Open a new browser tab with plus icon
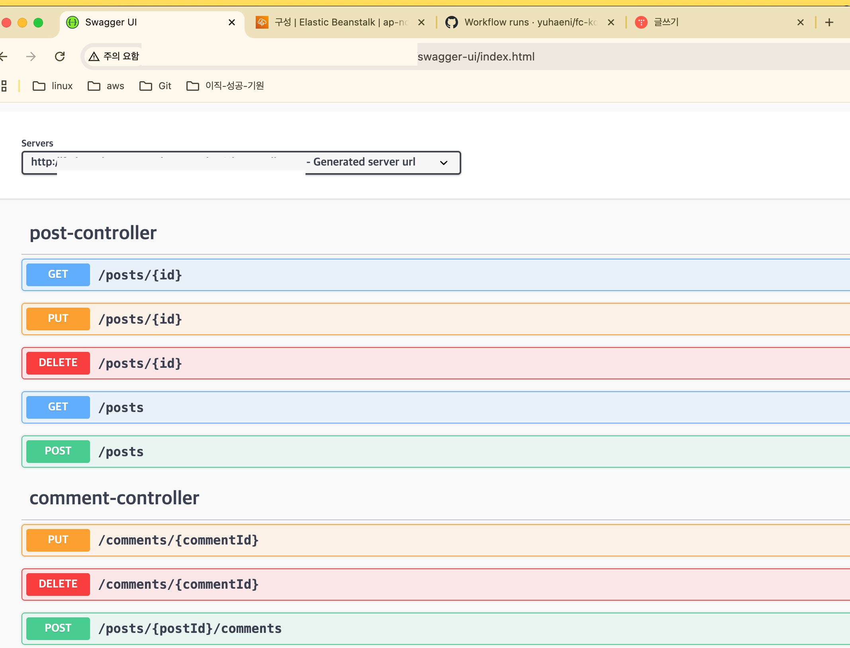The image size is (850, 648). click(x=829, y=22)
